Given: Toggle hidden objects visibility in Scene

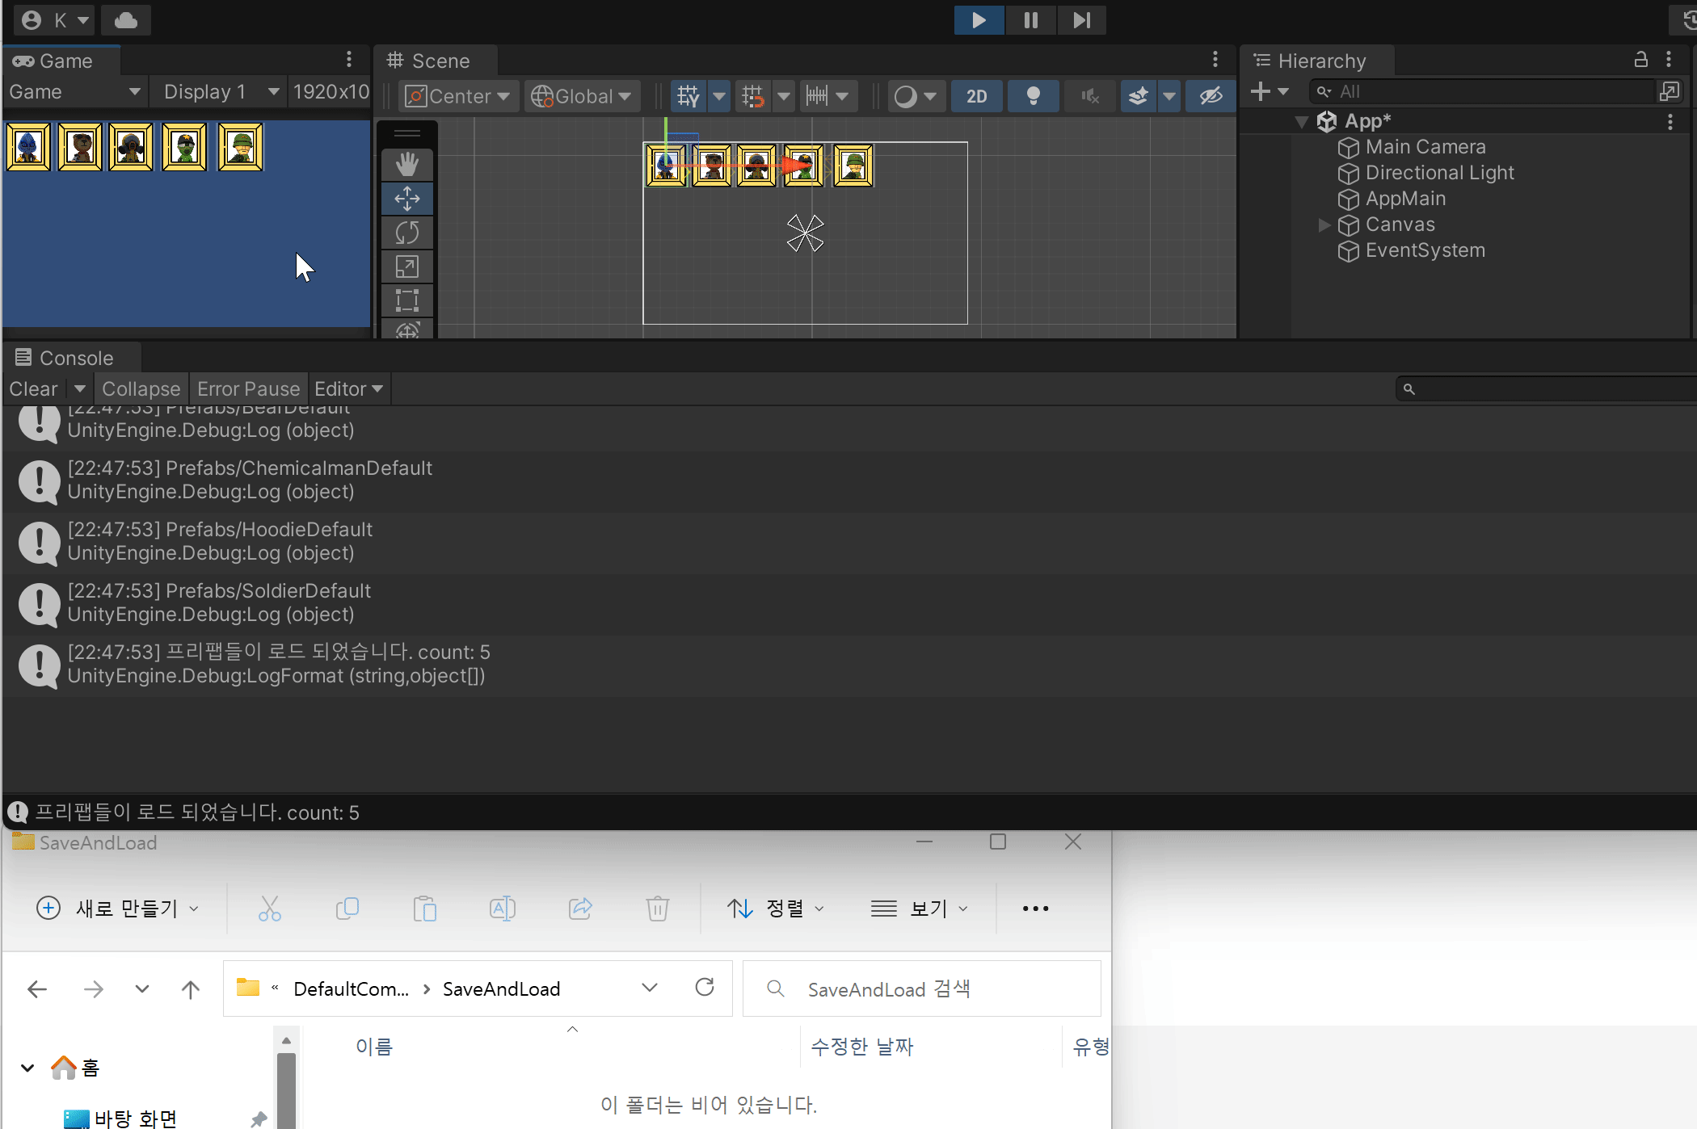Looking at the screenshot, I should (1211, 96).
